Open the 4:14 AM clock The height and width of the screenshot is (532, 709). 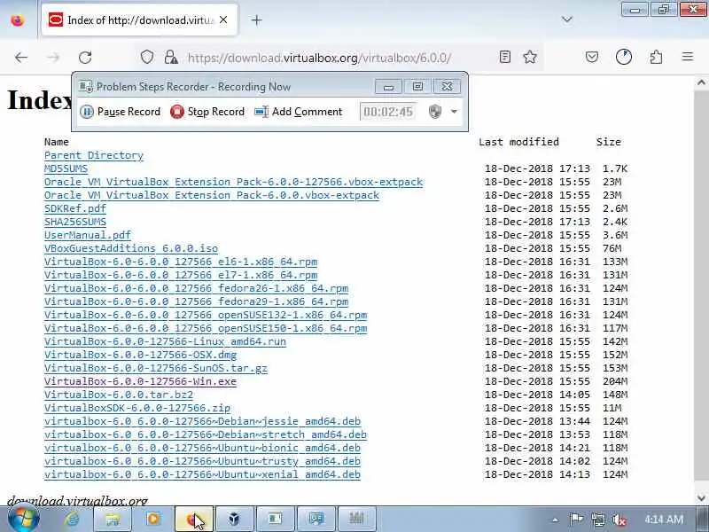(x=663, y=520)
